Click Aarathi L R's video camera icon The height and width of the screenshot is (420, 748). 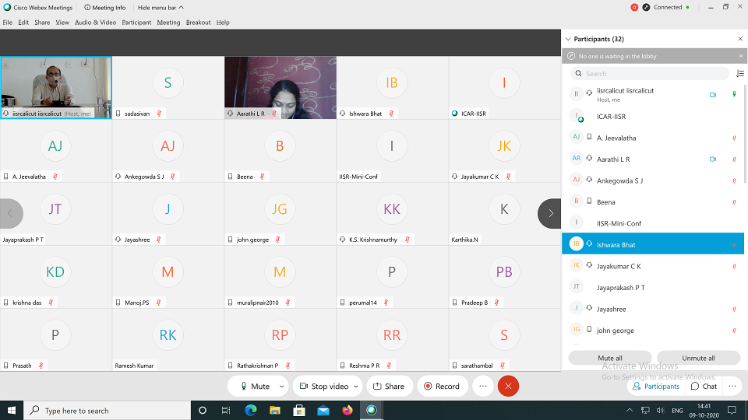712,159
